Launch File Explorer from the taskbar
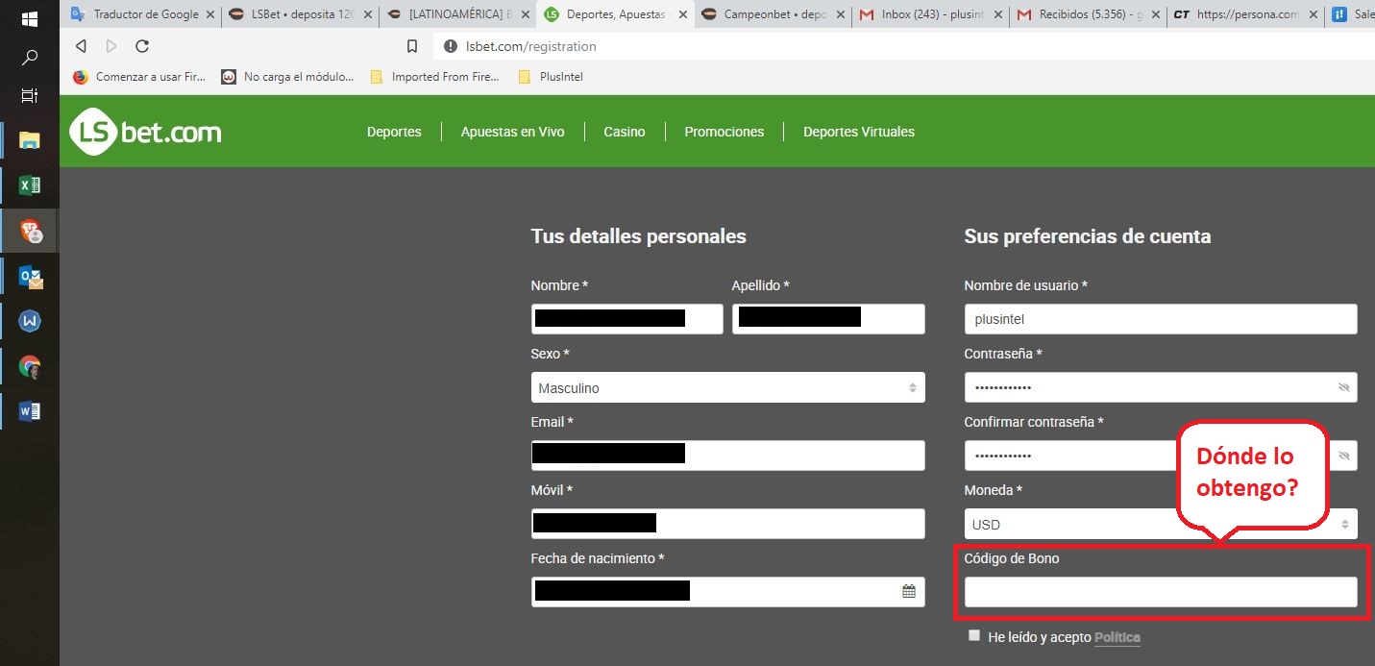Screen dimensions: 1375x666 point(30,140)
